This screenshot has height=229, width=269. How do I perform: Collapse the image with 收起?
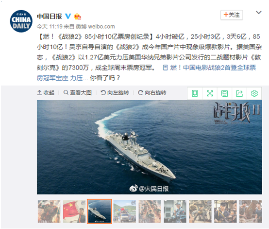tap(46, 92)
